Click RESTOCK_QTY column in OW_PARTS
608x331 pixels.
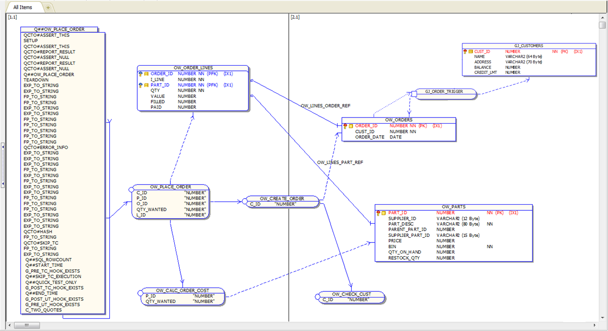tap(404, 258)
